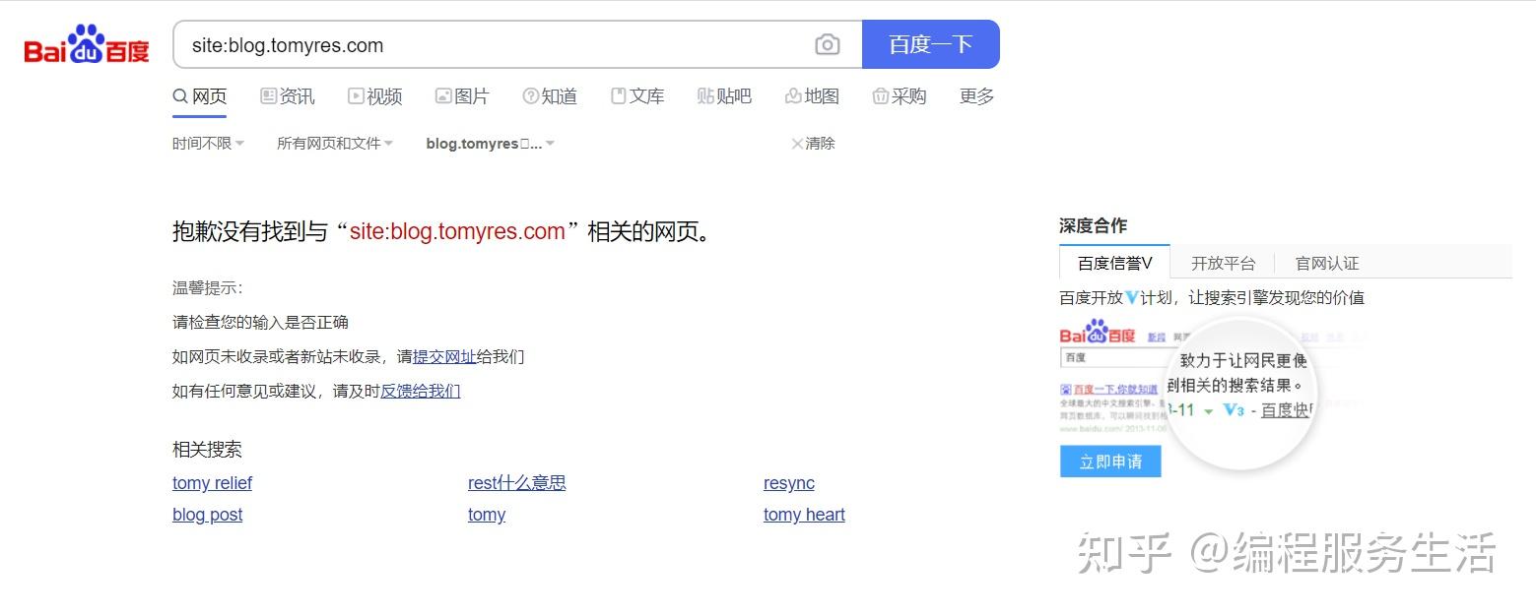1536x616 pixels.
Task: Open the 时间不限 time filter dropdown
Action: (208, 144)
